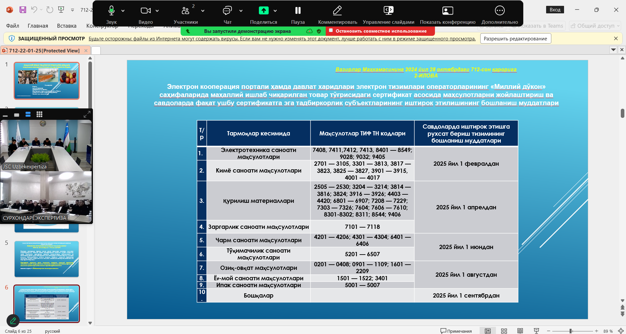Click the русский language indicator
Viewport: 626px width, 334px height.
[52, 331]
